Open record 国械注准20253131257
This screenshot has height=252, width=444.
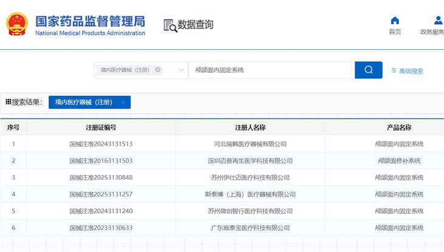[x=101, y=194]
